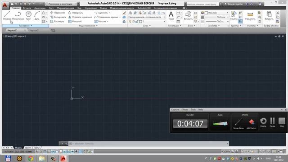The image size is (288, 162).
Task: Click the new drawing tab button
Action: 53,30
